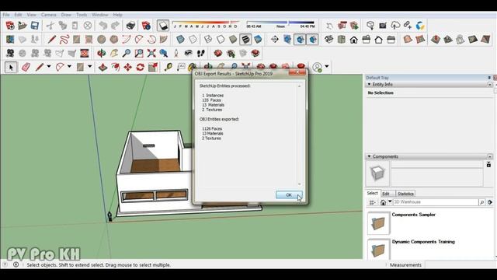Image resolution: width=497 pixels, height=280 pixels.
Task: Close the OBJ Export Results dialog
Action: pyautogui.click(x=297, y=73)
